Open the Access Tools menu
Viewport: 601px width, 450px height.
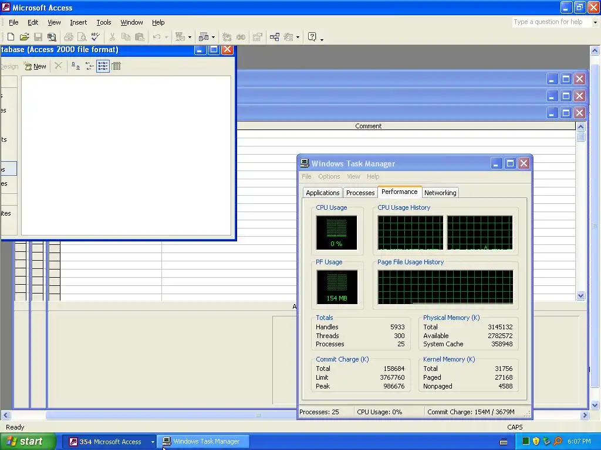103,22
